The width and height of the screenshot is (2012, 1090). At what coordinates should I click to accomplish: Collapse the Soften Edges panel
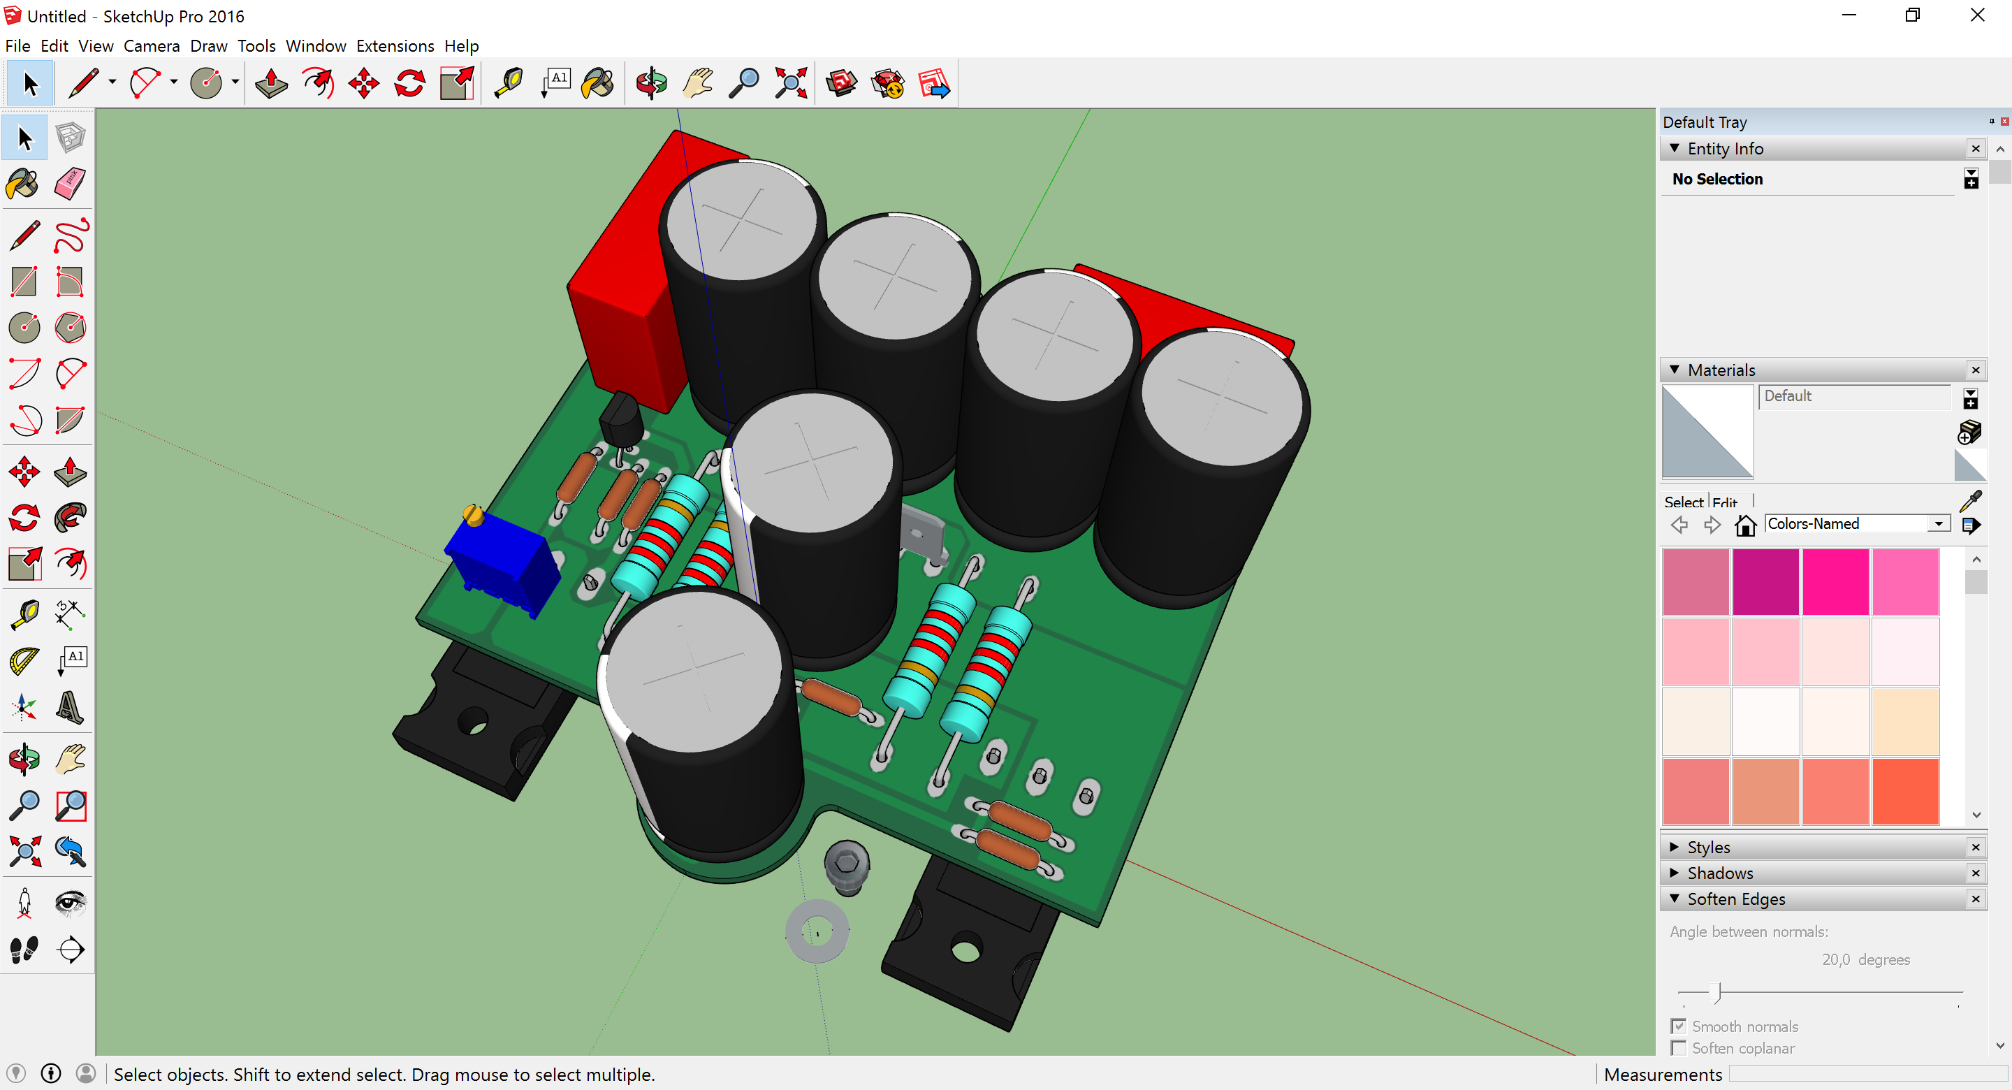click(x=1675, y=899)
